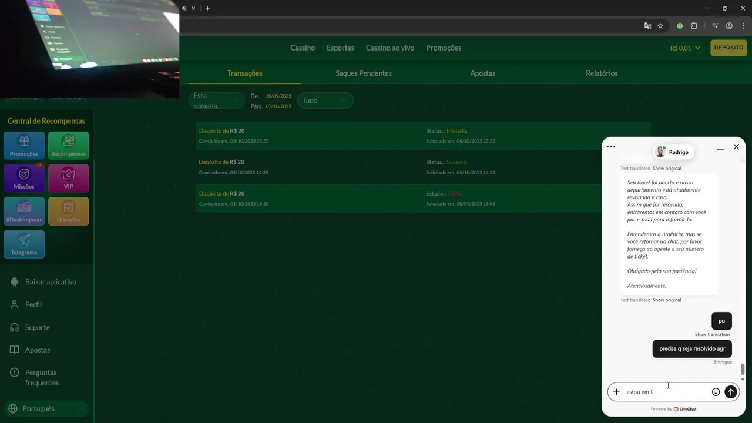Click the Rodrigo agent name chip
This screenshot has width=752, height=423.
[673, 152]
